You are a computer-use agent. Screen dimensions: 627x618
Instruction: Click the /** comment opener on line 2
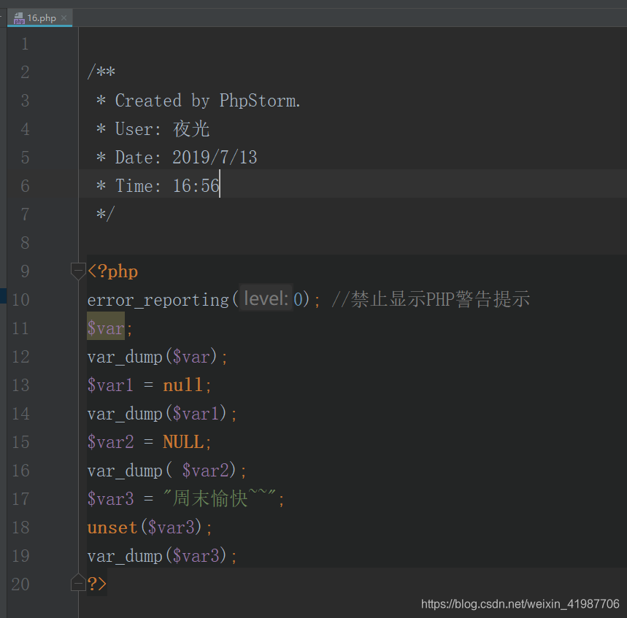(x=101, y=72)
